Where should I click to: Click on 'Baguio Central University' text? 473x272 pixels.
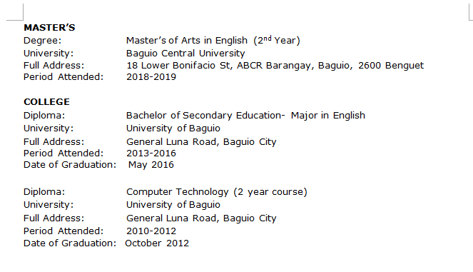tap(185, 53)
